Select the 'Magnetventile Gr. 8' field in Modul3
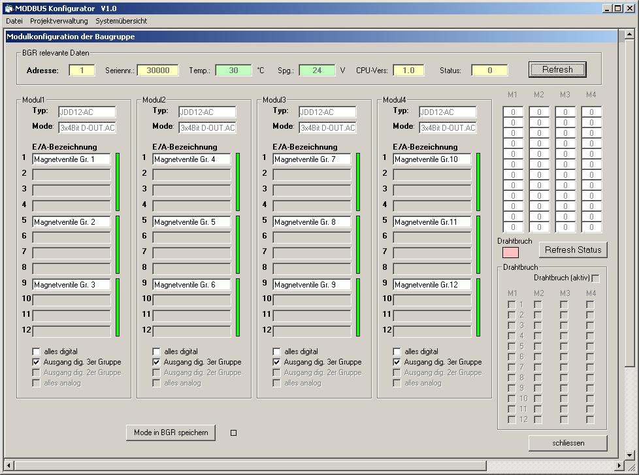The image size is (639, 475). 312,222
